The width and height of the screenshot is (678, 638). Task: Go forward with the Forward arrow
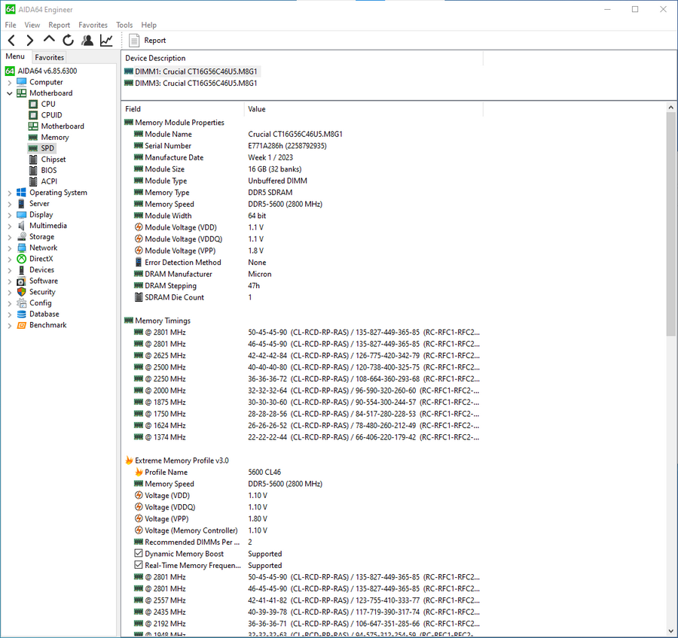coord(30,41)
